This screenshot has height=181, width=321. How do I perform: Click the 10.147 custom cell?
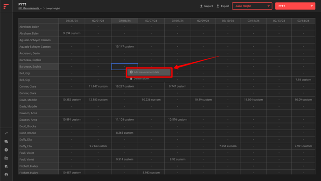[125, 47]
